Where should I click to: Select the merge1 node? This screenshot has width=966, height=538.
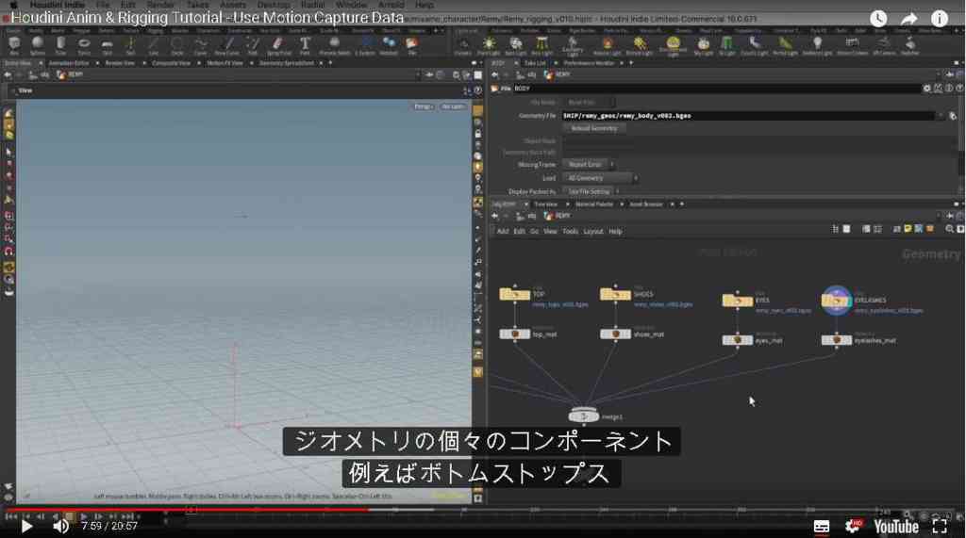coord(583,416)
